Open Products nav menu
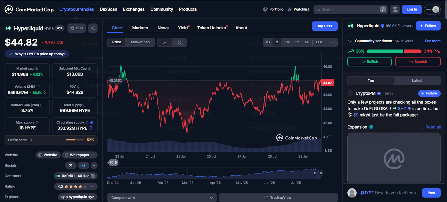 (x=188, y=9)
